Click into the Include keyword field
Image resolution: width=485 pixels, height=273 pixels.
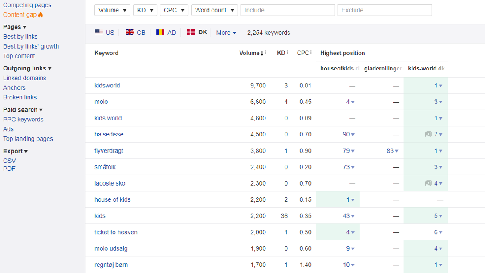click(x=288, y=10)
